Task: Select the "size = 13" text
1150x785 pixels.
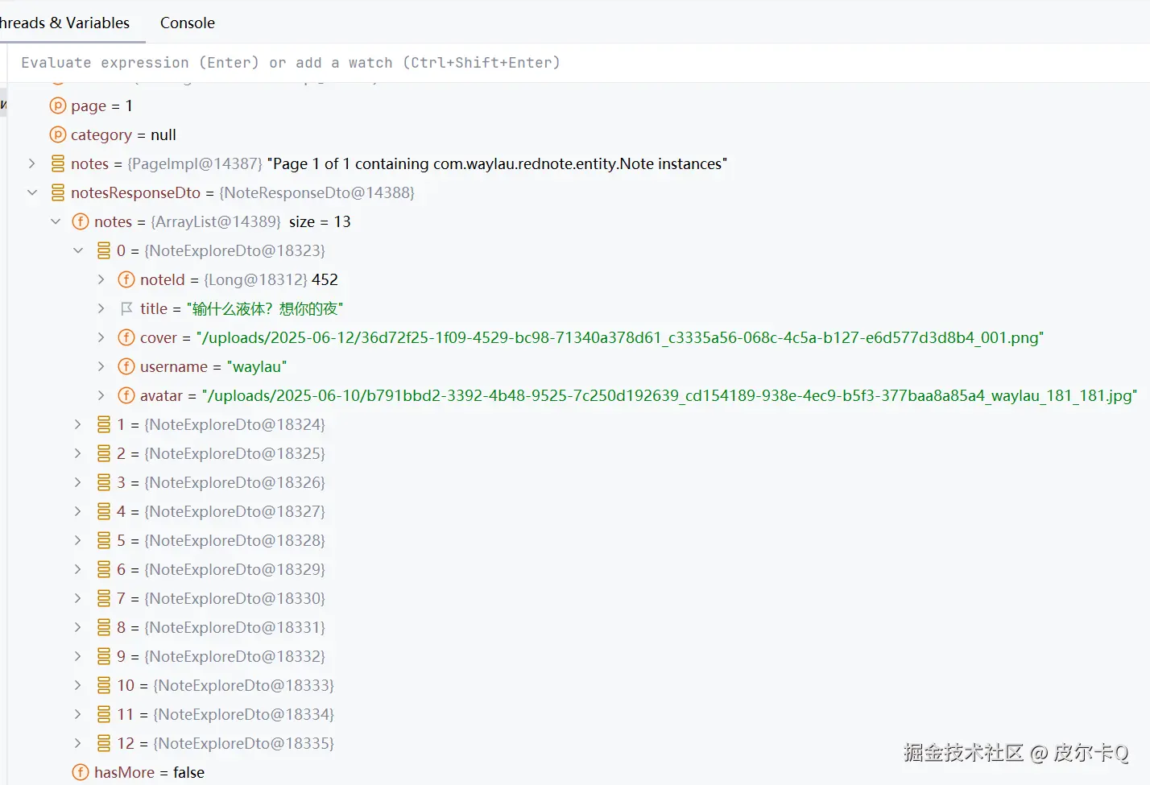Action: coord(320,221)
